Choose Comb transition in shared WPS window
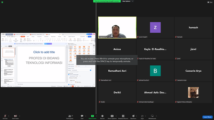Viewport: 214px width, 120px height. click(71, 54)
